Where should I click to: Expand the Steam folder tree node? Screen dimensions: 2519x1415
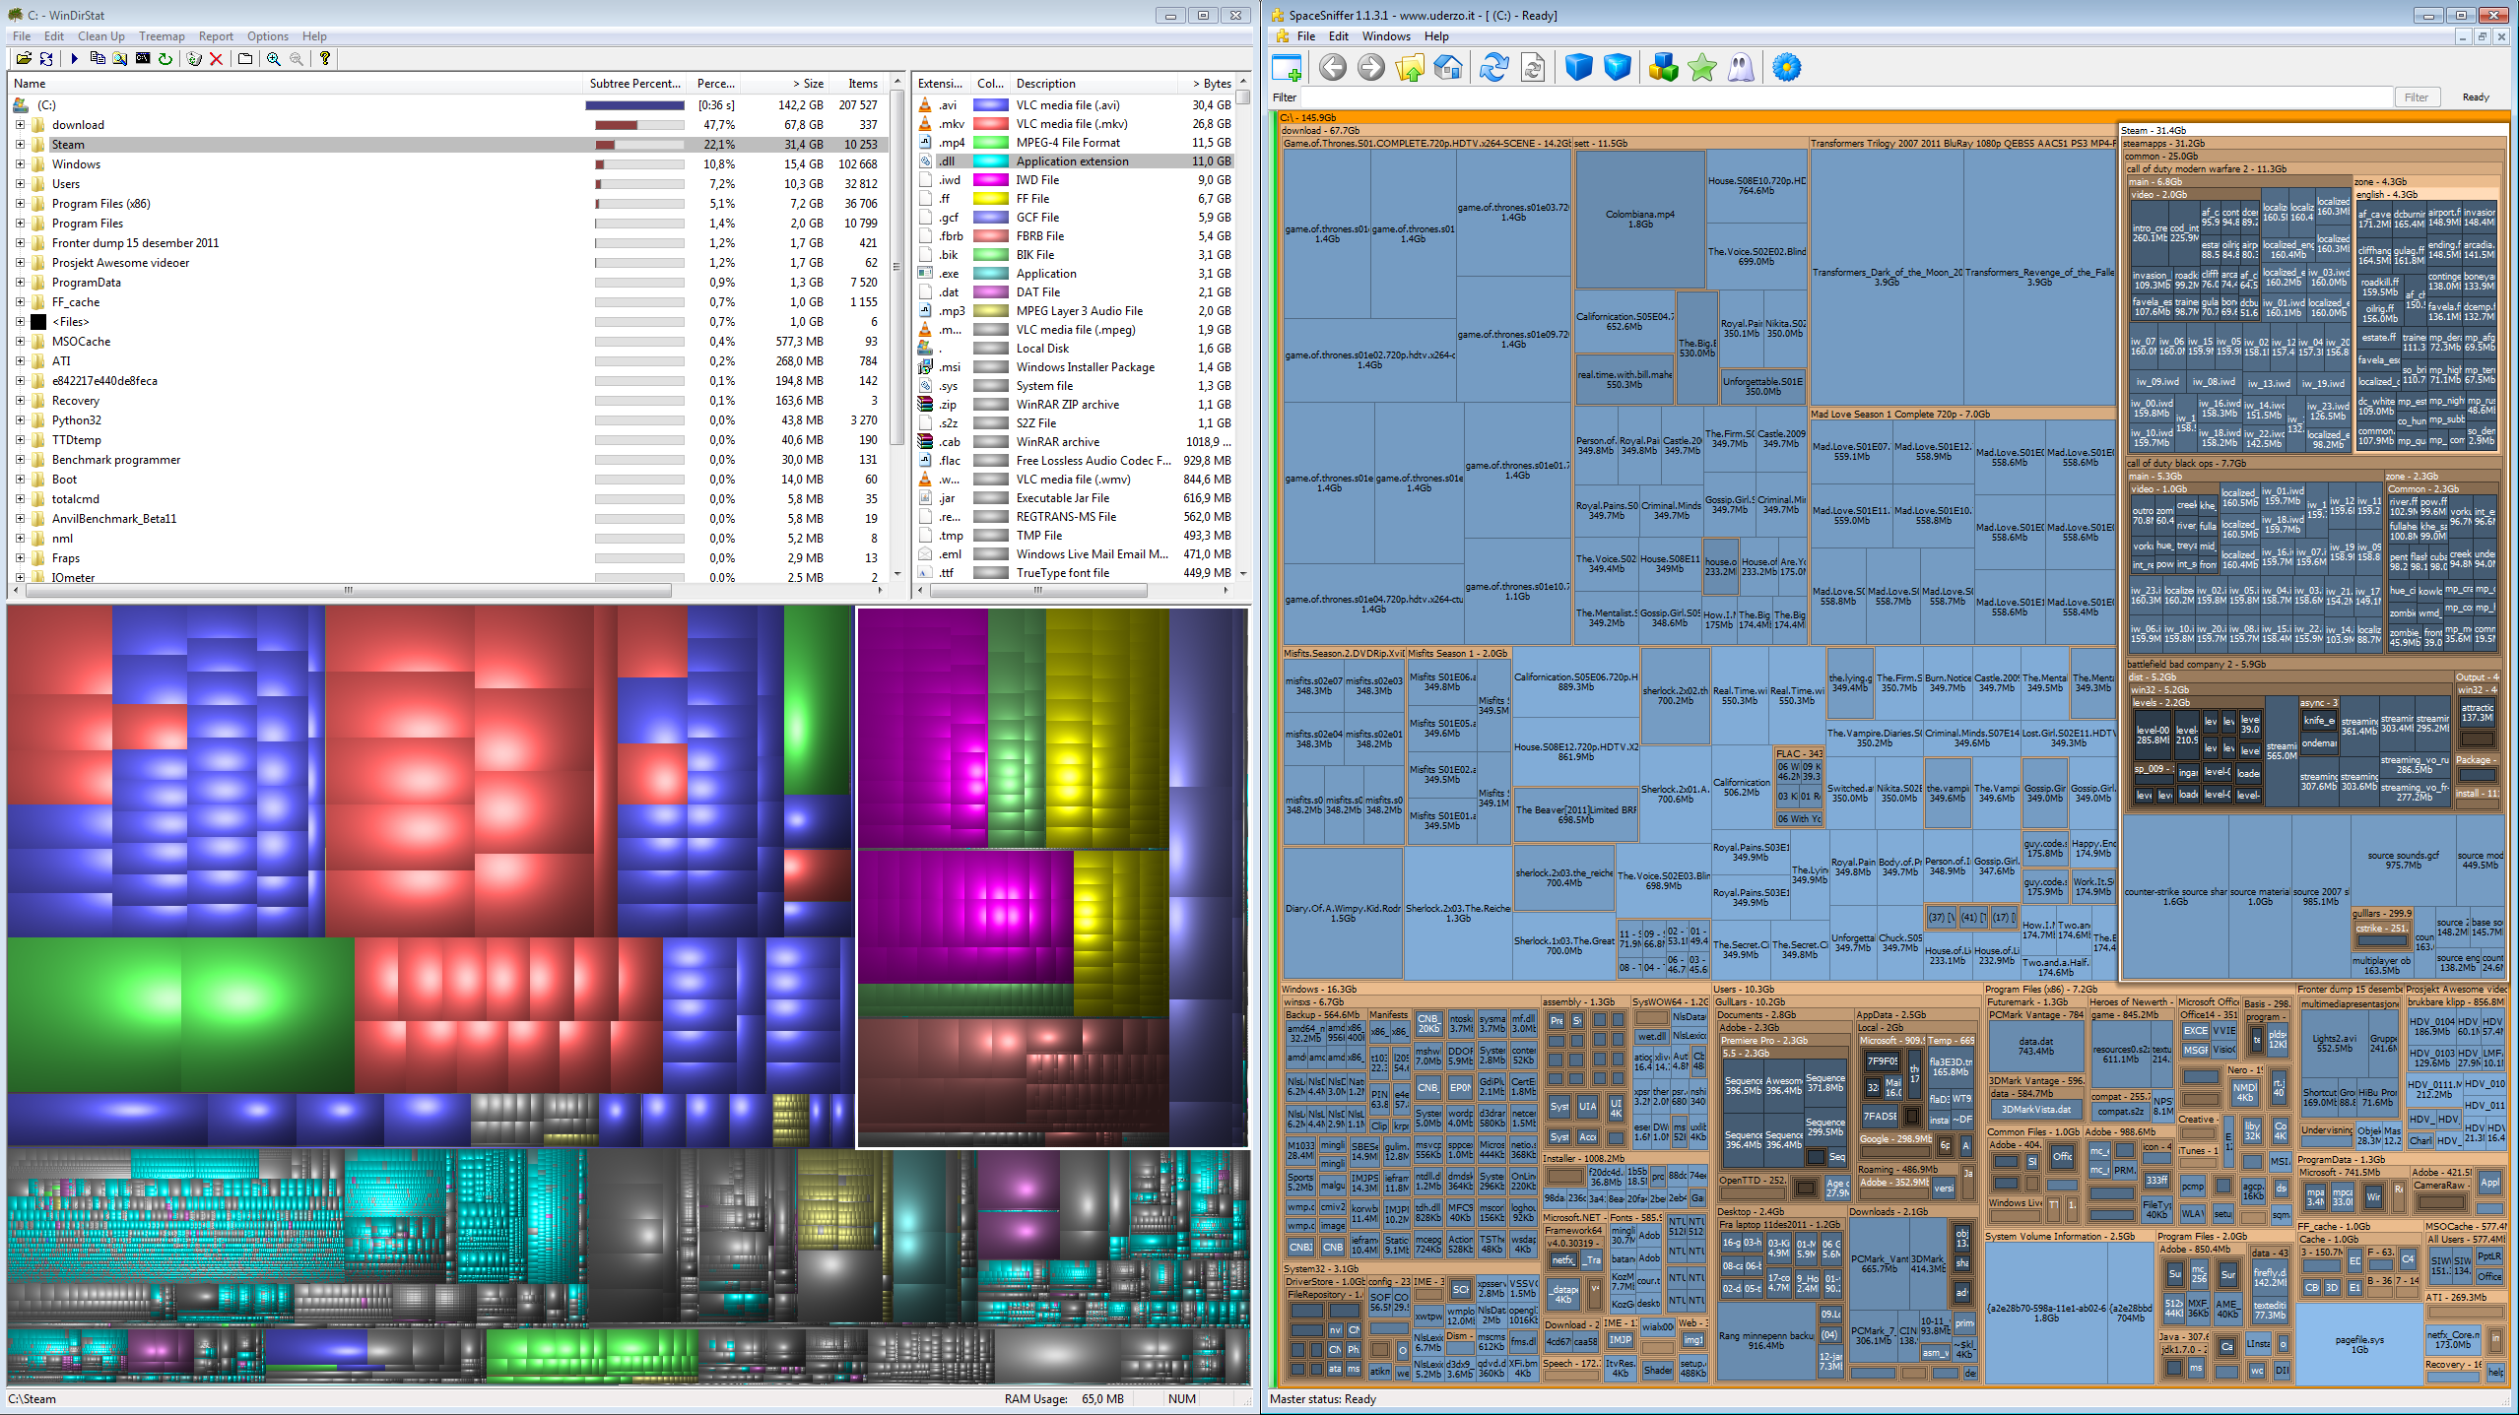20,145
